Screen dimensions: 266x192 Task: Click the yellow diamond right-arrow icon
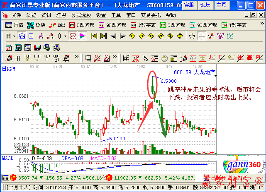(x=142, y=36)
